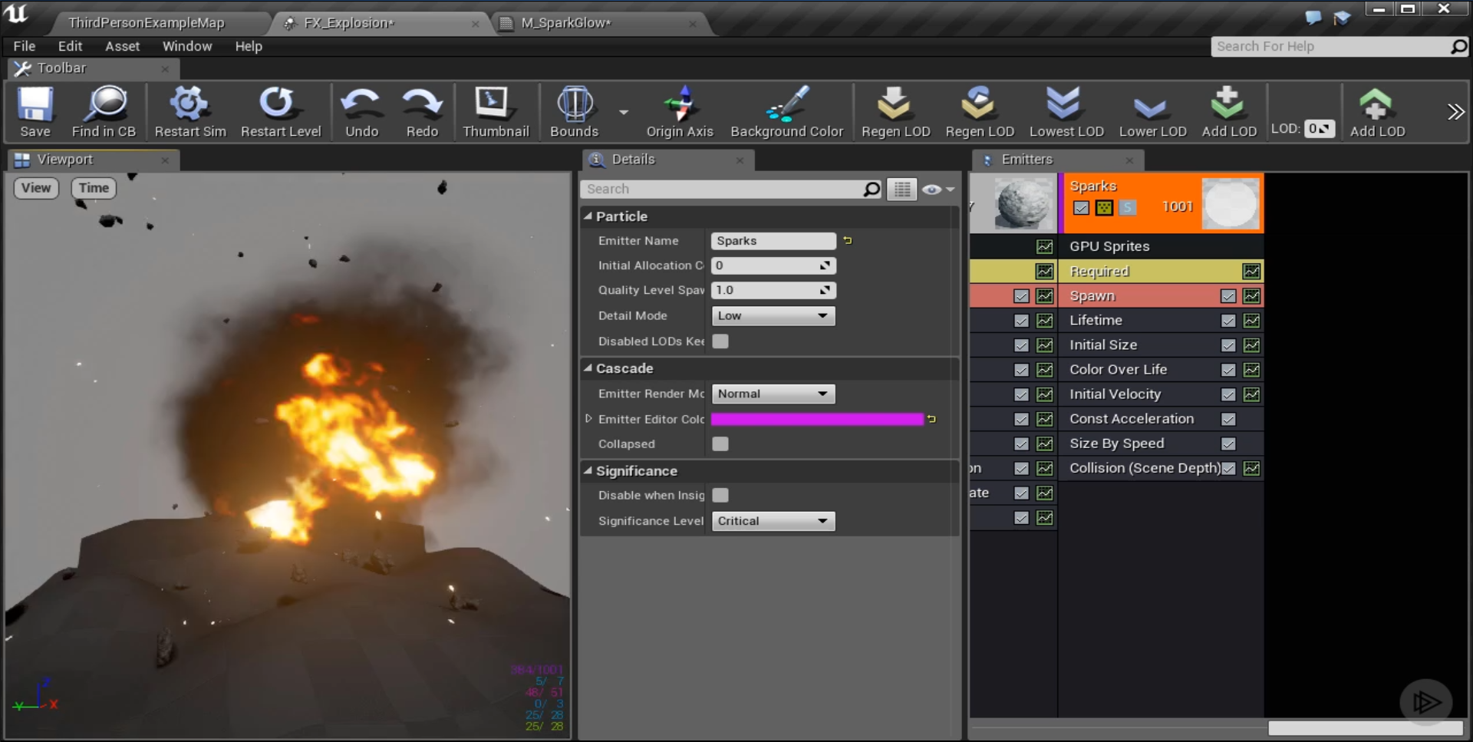Collapse the Significance section

(588, 471)
